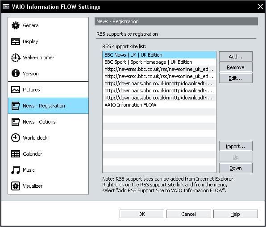Remove the selected RSS site
Viewport: 266px width, 227px height.
point(236,67)
